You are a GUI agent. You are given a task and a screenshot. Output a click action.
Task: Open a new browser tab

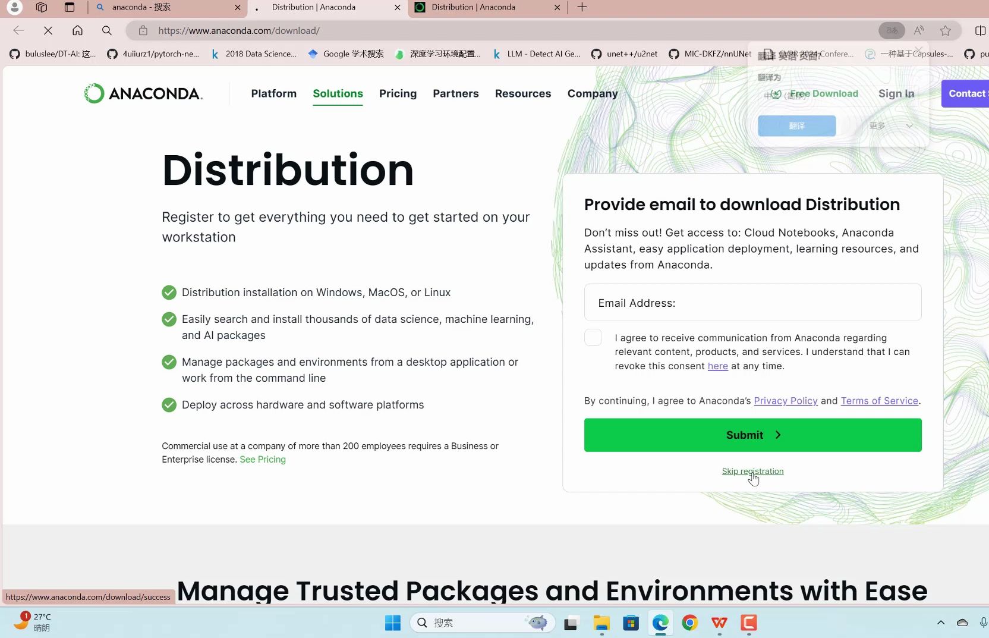(582, 7)
